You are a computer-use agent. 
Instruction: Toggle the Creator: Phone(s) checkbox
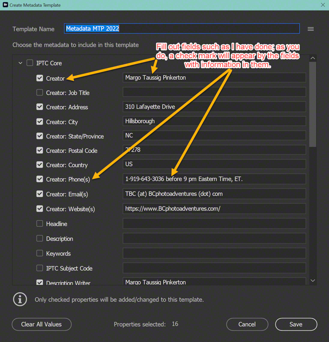[39, 179]
